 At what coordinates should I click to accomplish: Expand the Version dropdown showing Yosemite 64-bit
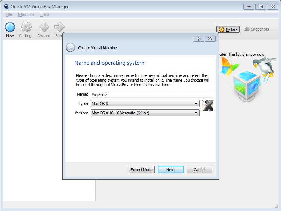[145, 113]
